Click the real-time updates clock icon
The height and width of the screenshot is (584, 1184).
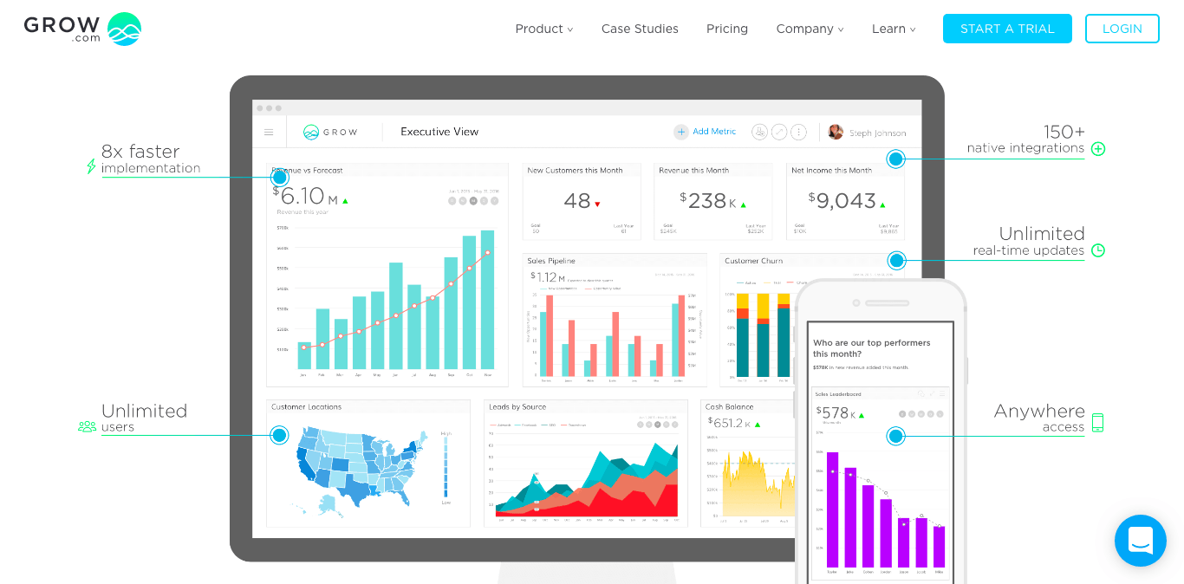pyautogui.click(x=1098, y=250)
